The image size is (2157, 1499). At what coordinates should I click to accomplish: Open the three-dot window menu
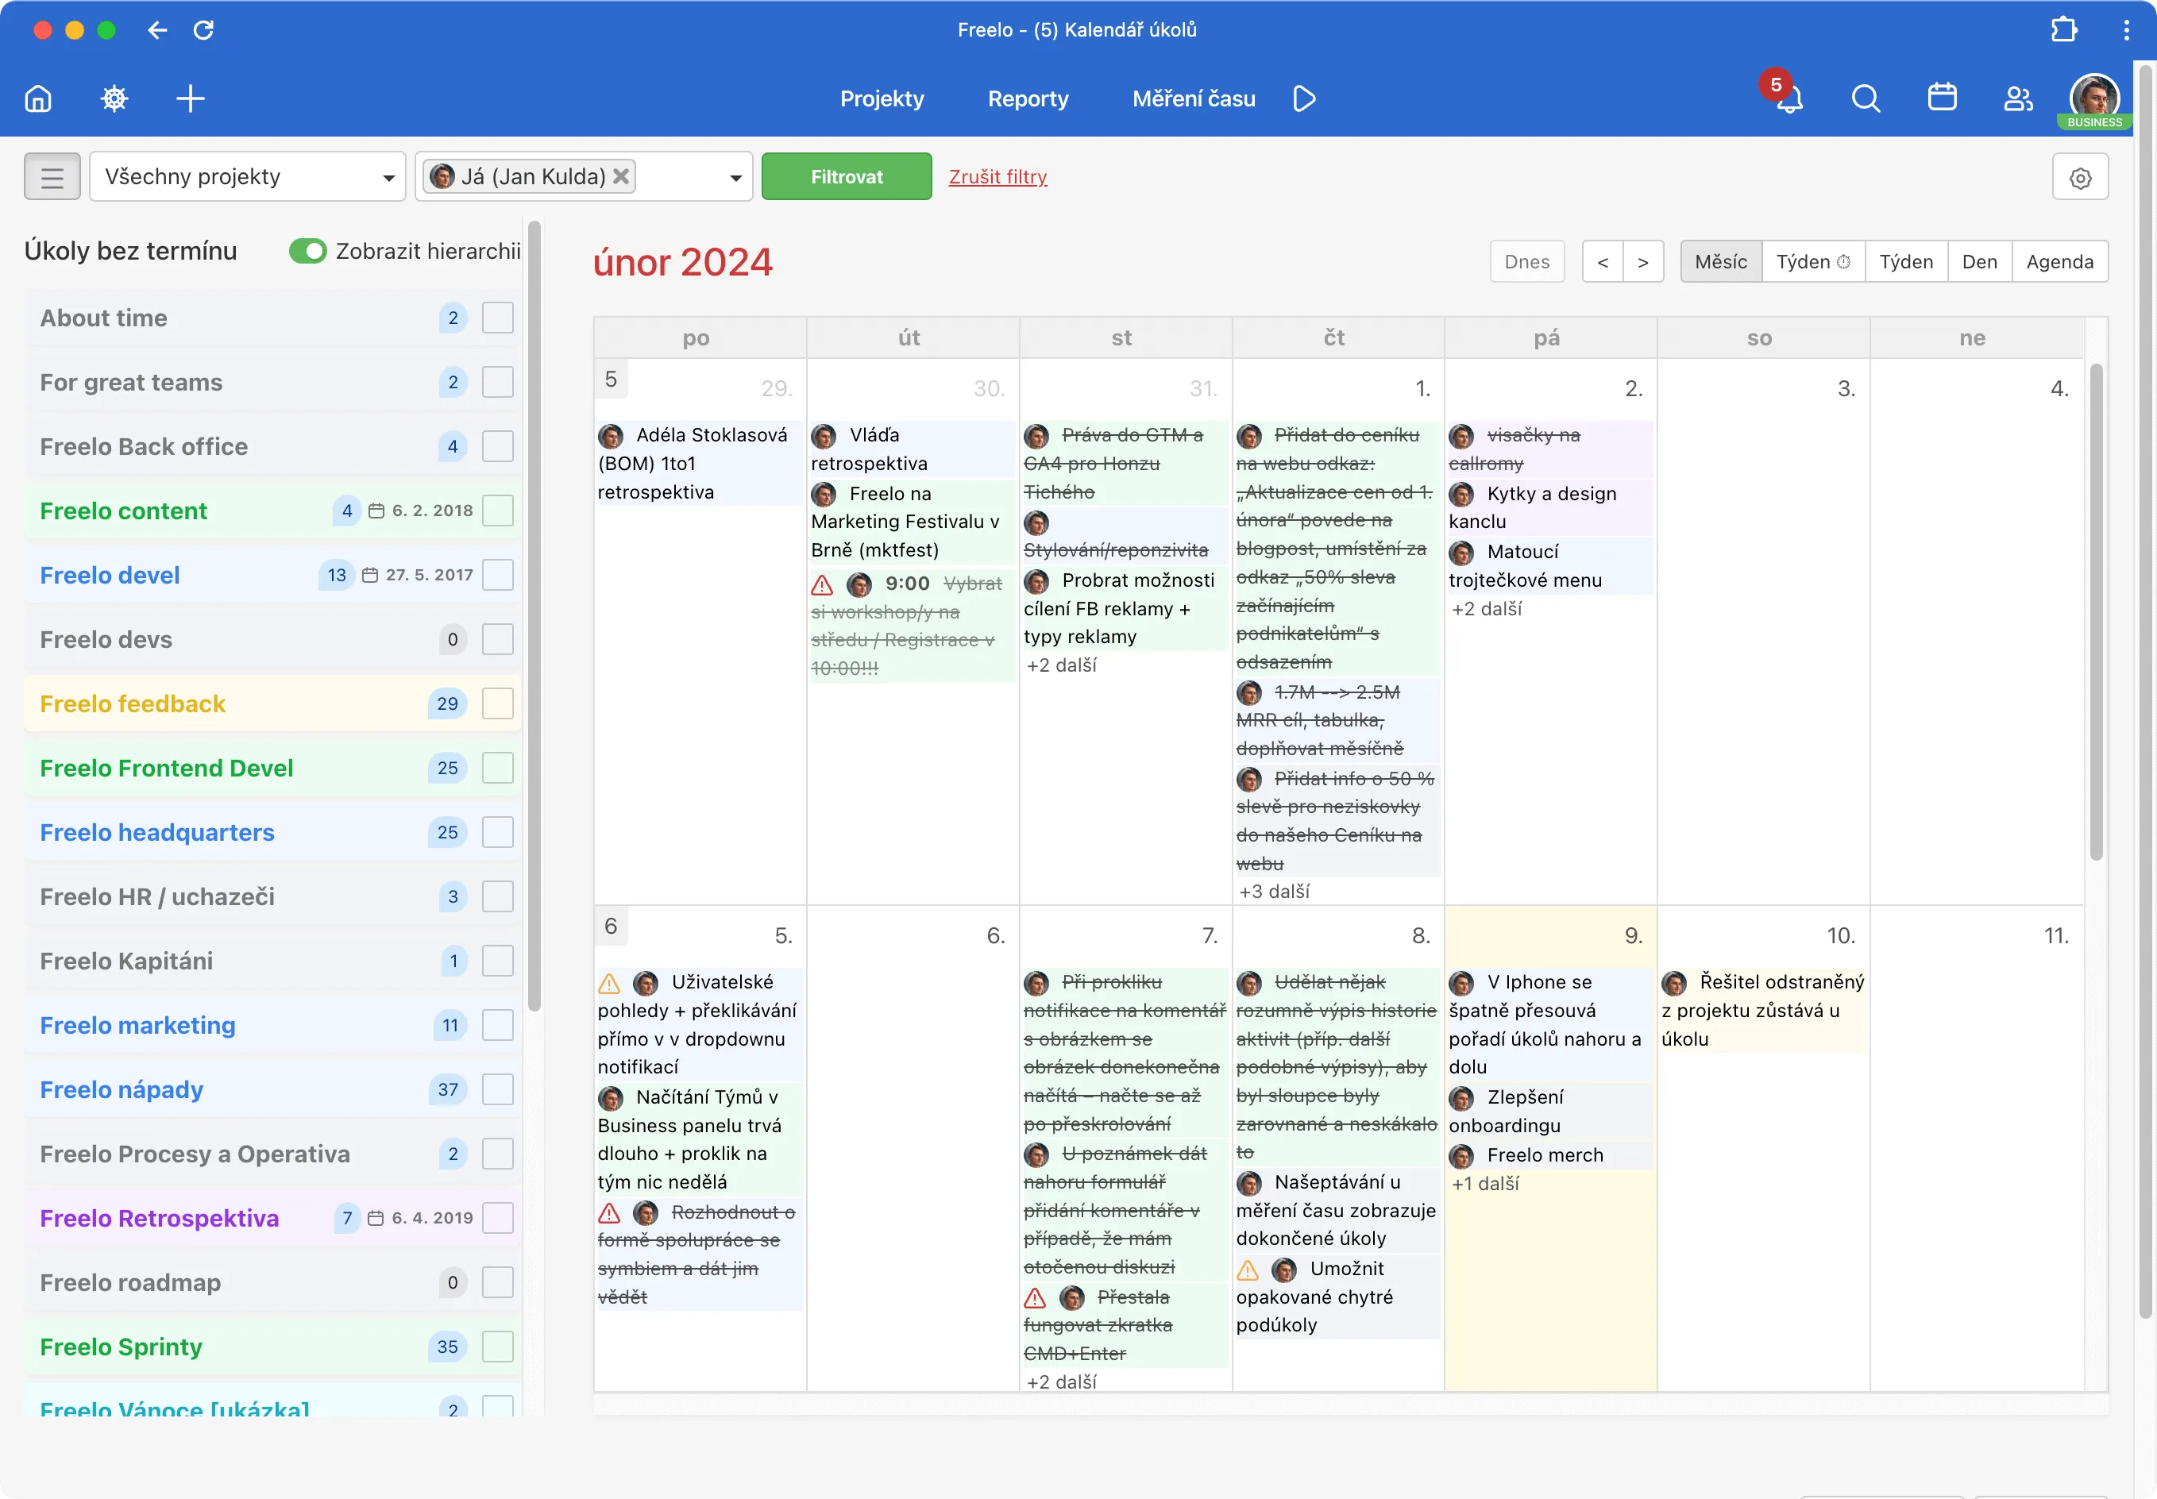click(x=2126, y=30)
